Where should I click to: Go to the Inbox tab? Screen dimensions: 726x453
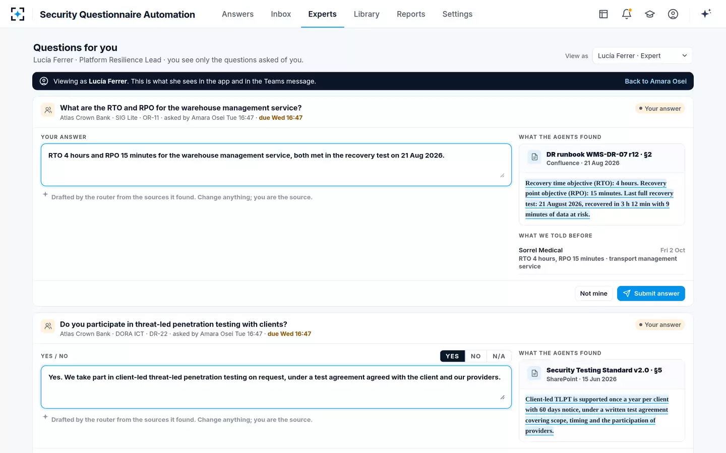pos(281,14)
